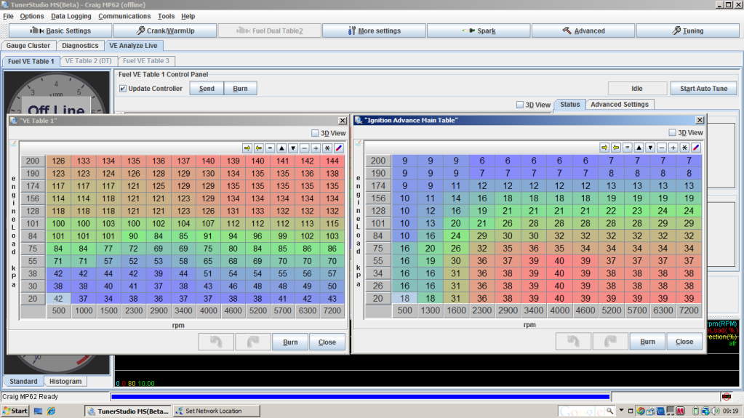Click the Idle button
The height and width of the screenshot is (418, 744).
pyautogui.click(x=637, y=89)
